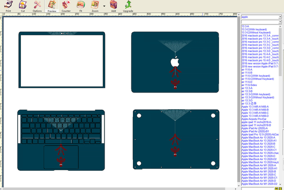The height and width of the screenshot is (190, 284).
Task: Select 'Apple MacBook Air 13 2020-D2'
Action: coord(259,159)
